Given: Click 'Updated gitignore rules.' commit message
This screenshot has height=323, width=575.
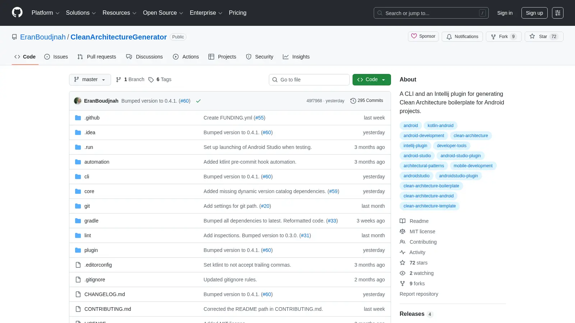Looking at the screenshot, I should [230, 280].
